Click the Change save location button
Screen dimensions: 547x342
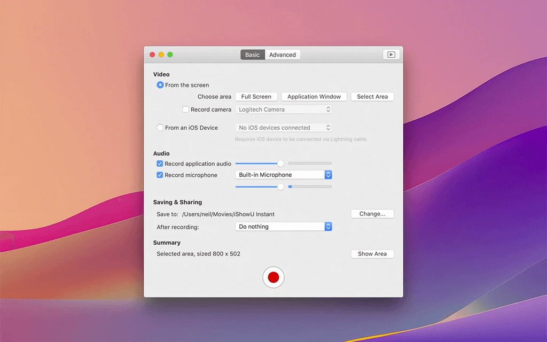click(x=372, y=213)
